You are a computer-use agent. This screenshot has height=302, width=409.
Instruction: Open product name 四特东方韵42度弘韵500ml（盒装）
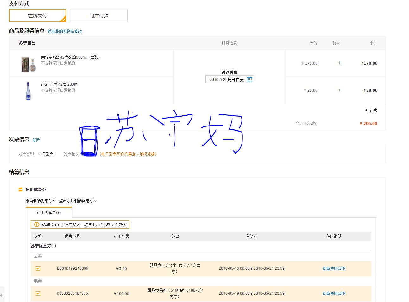70,57
